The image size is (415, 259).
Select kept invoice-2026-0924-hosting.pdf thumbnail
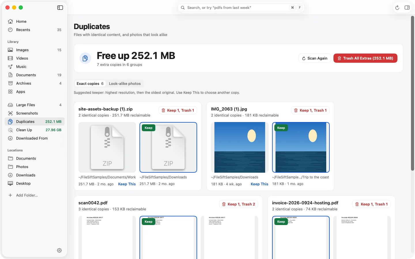tap(301, 237)
